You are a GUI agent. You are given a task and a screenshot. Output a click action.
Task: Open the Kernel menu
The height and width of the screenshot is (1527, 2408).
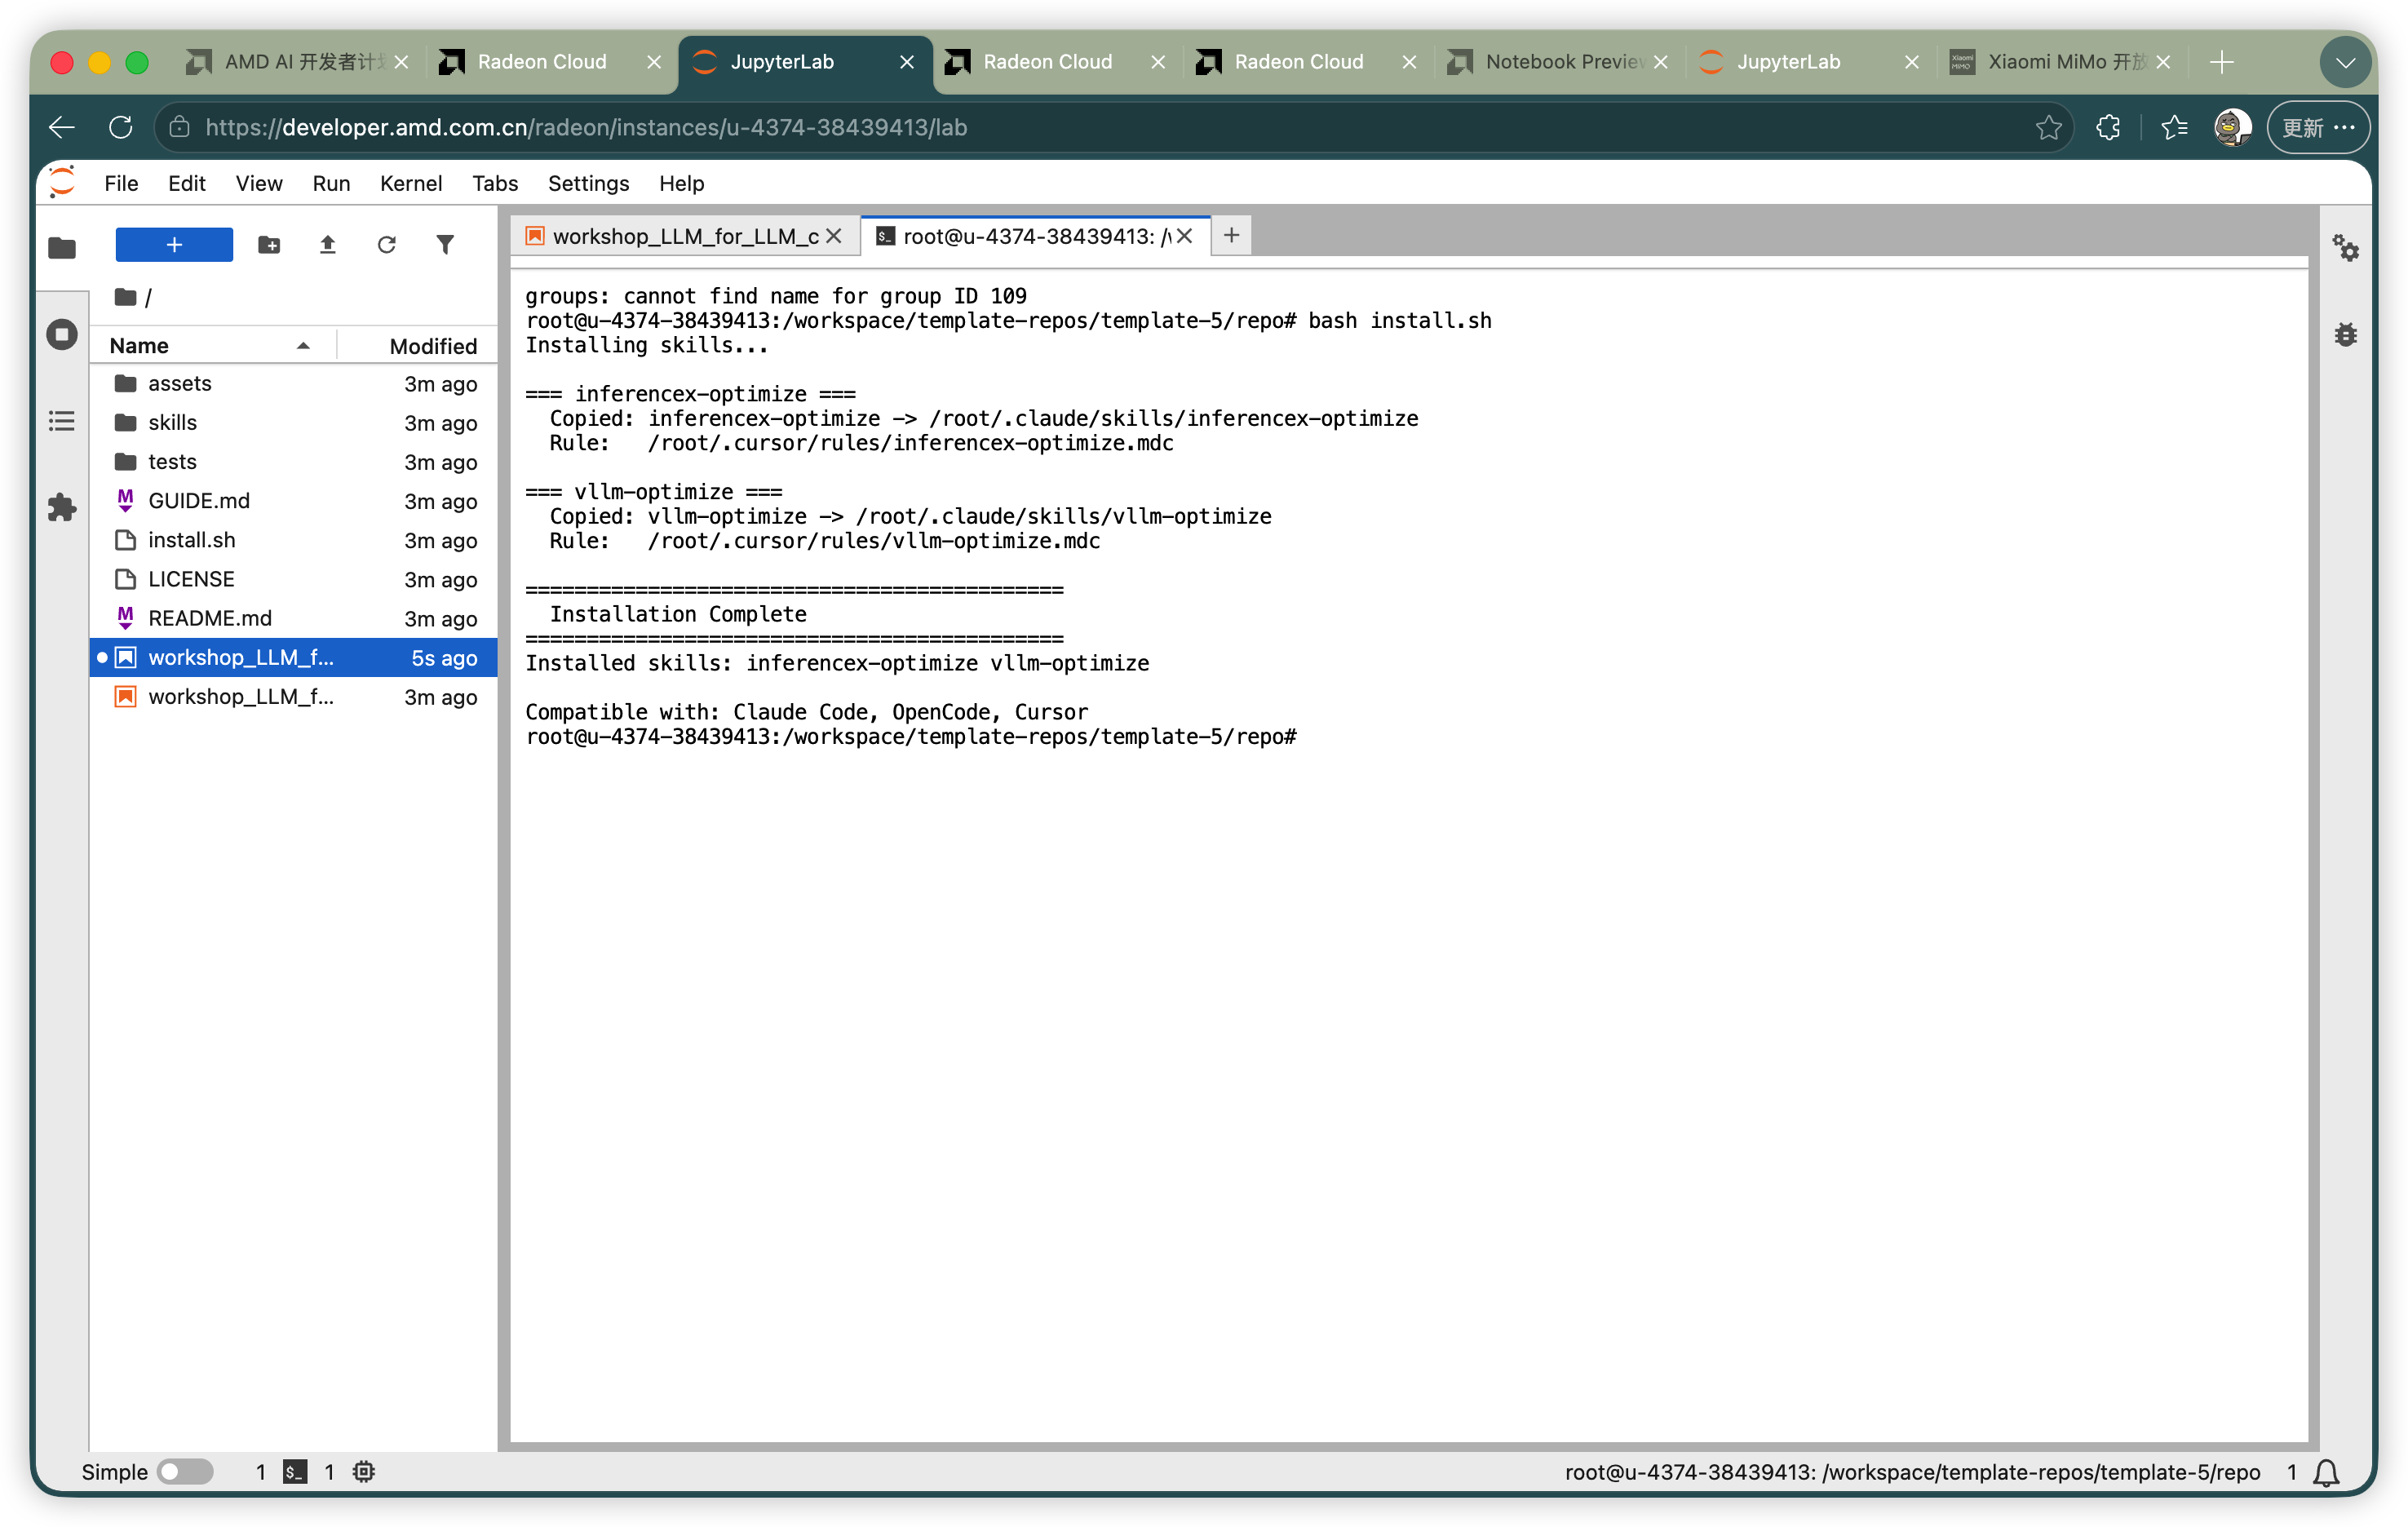(x=411, y=183)
